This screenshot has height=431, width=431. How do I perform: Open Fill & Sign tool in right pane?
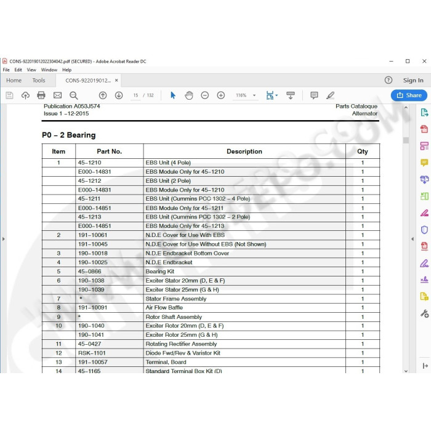point(424,264)
